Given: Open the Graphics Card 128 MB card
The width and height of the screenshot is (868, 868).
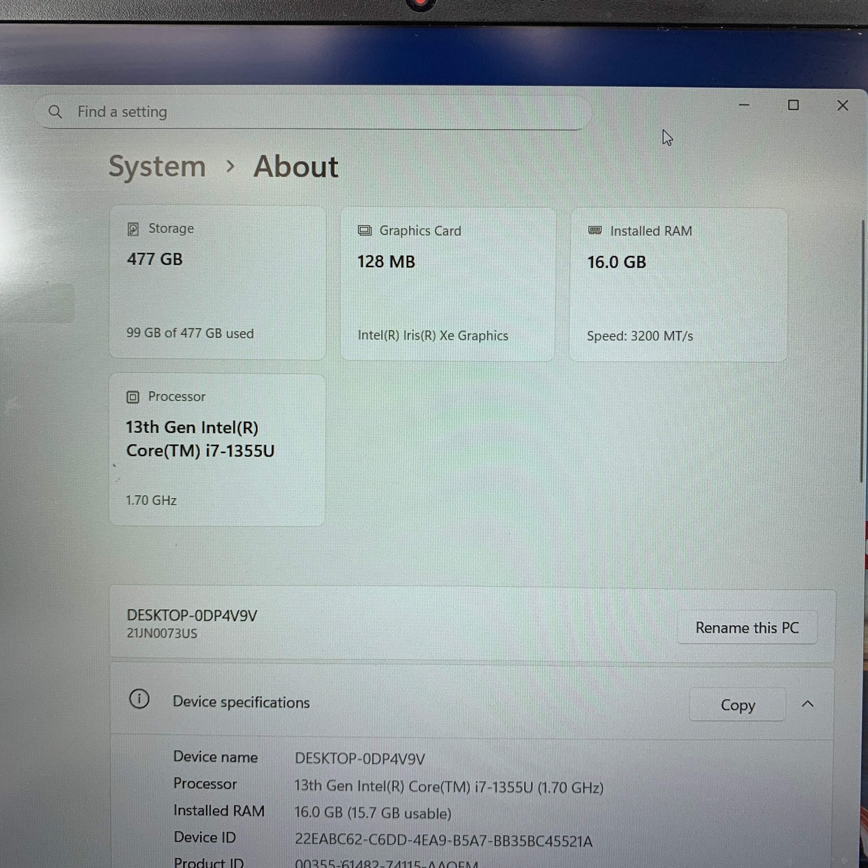Looking at the screenshot, I should tap(448, 284).
